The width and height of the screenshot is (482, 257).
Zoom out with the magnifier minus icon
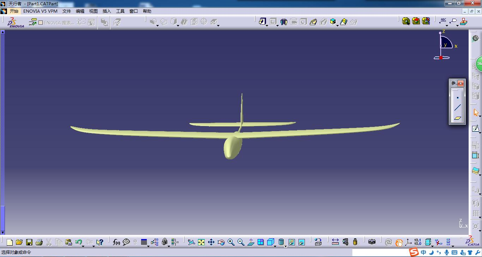(x=241, y=242)
